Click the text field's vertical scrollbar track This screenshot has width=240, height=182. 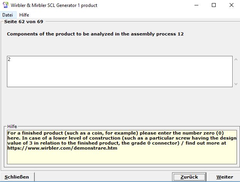pos(236,72)
